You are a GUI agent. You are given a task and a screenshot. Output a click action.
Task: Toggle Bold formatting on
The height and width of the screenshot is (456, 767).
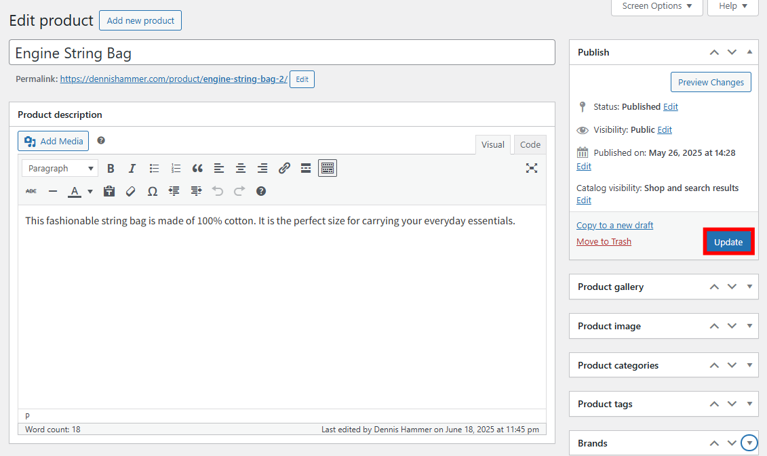(x=111, y=168)
